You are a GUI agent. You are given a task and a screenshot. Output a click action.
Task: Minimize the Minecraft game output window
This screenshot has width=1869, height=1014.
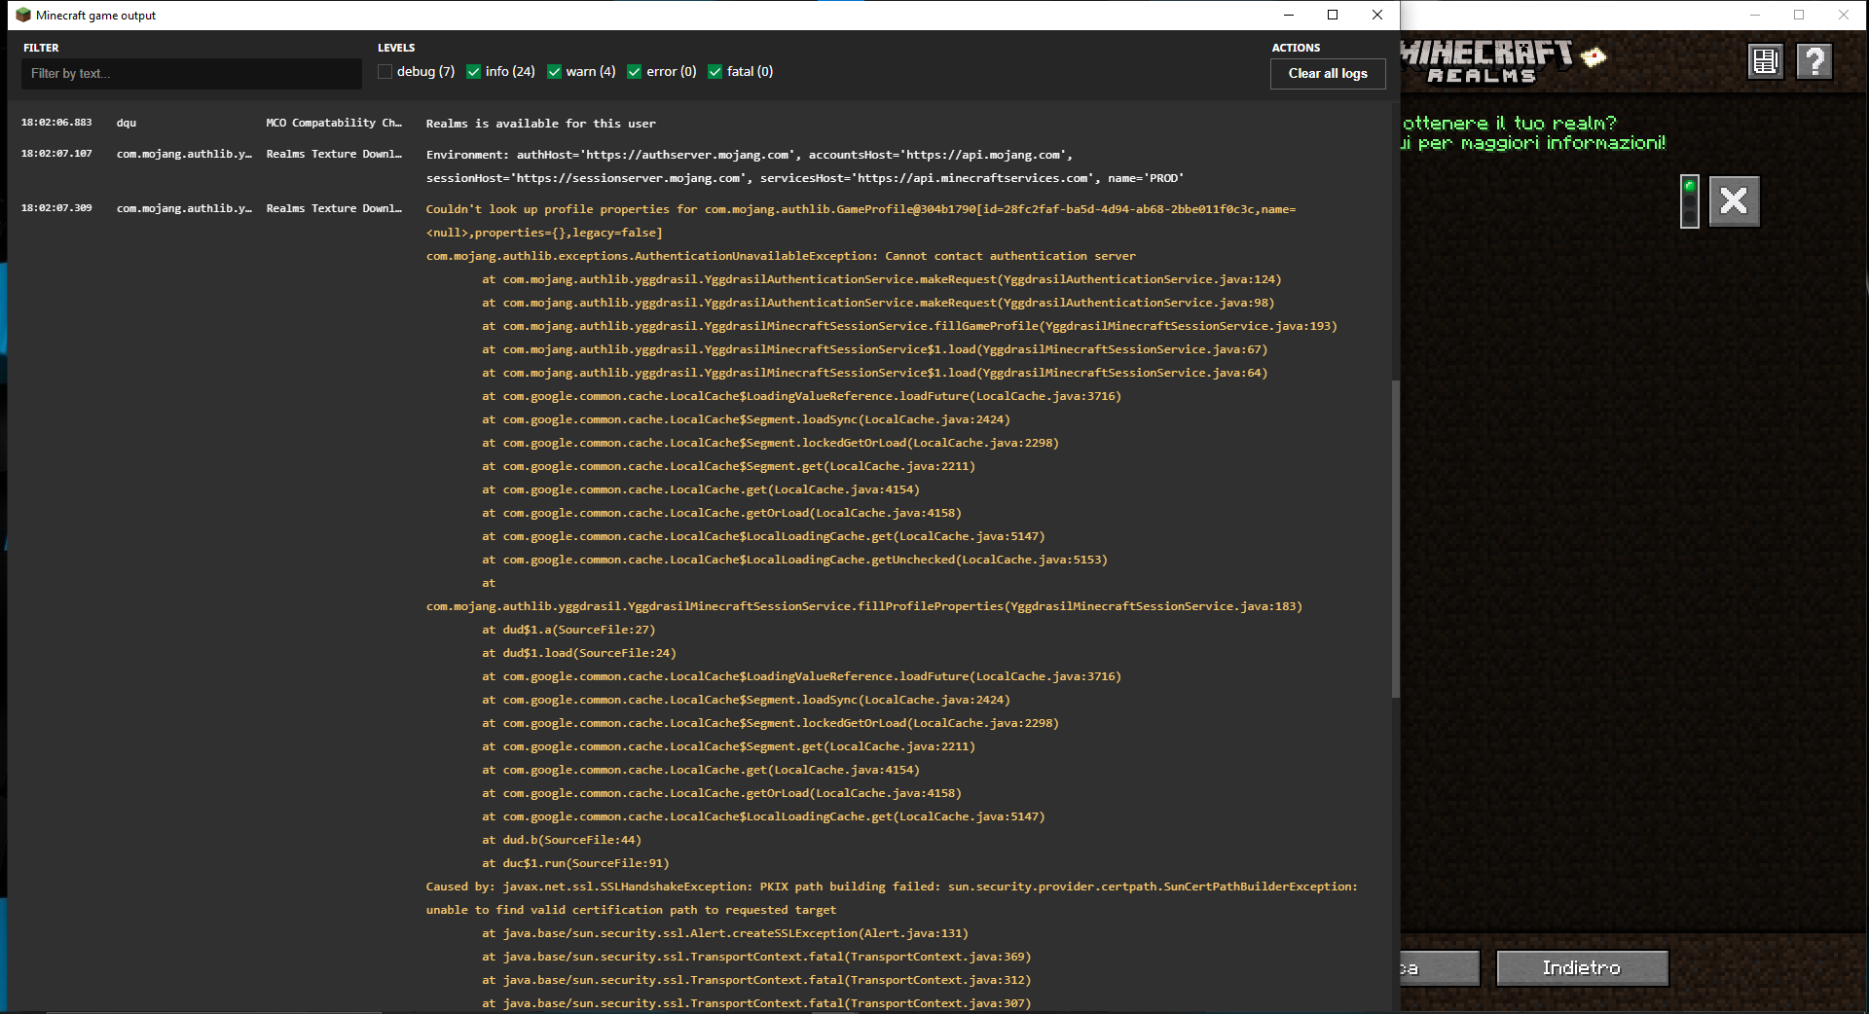point(1288,15)
